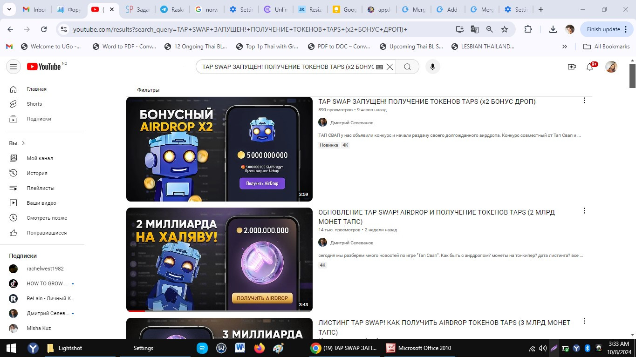Open Chrome downloads

click(553, 29)
